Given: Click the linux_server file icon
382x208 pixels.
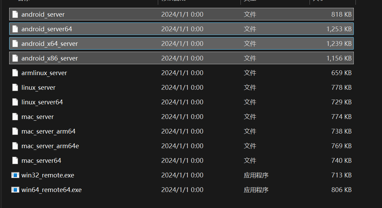Looking at the screenshot, I should coord(15,88).
